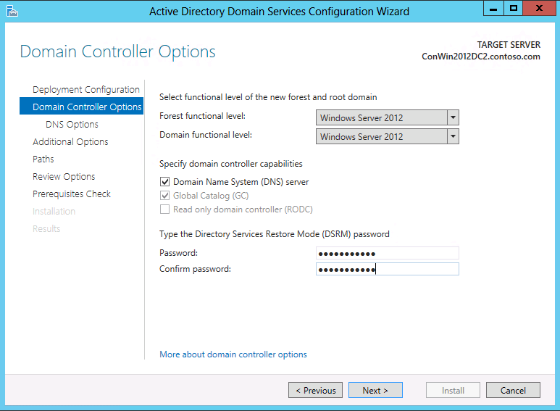Go to Deployment Configuration step

coord(86,89)
